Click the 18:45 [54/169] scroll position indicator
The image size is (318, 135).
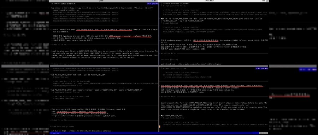pyautogui.click(x=261, y=68)
